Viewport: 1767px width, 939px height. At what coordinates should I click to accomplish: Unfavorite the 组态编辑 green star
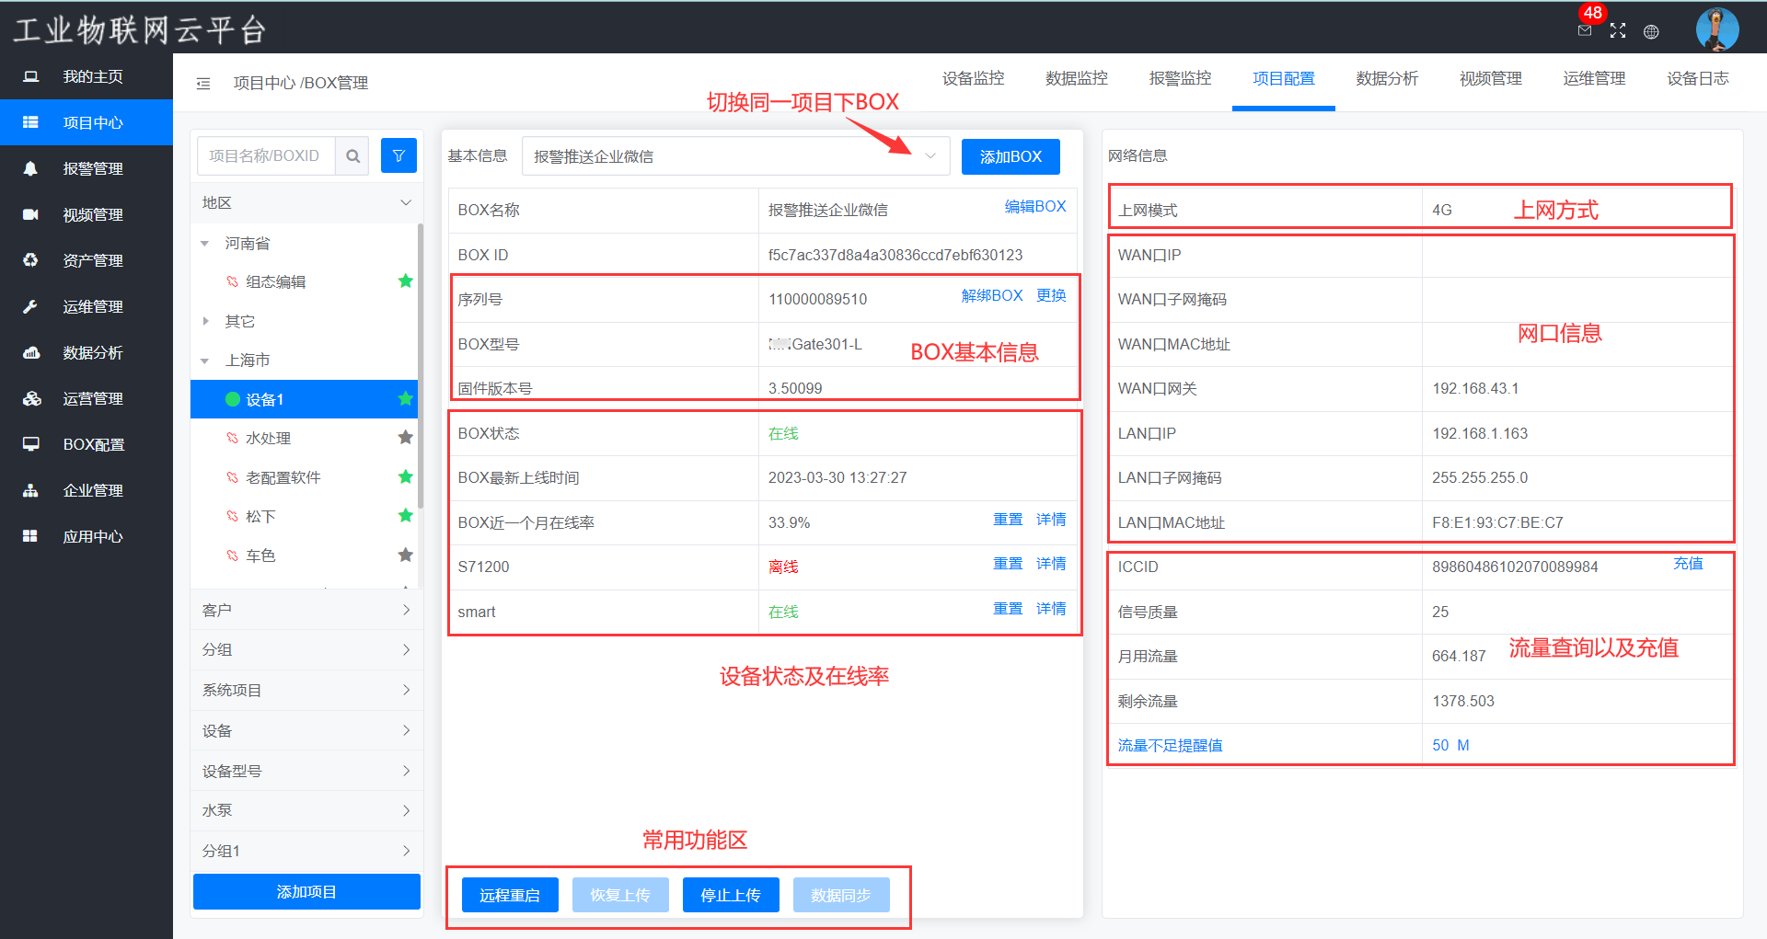[405, 281]
